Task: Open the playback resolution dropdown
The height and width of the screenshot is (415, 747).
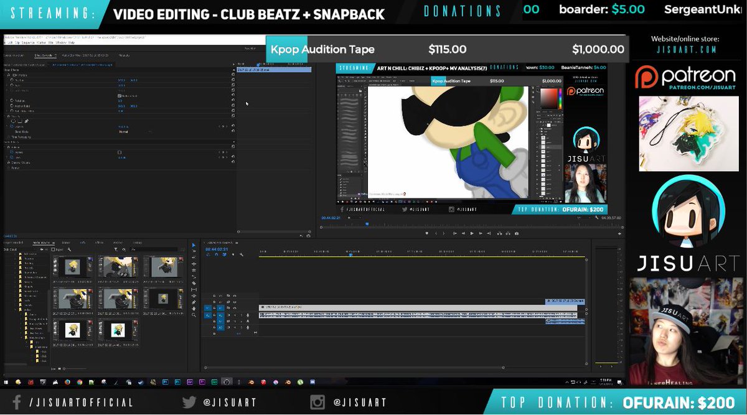Action: click(x=583, y=217)
